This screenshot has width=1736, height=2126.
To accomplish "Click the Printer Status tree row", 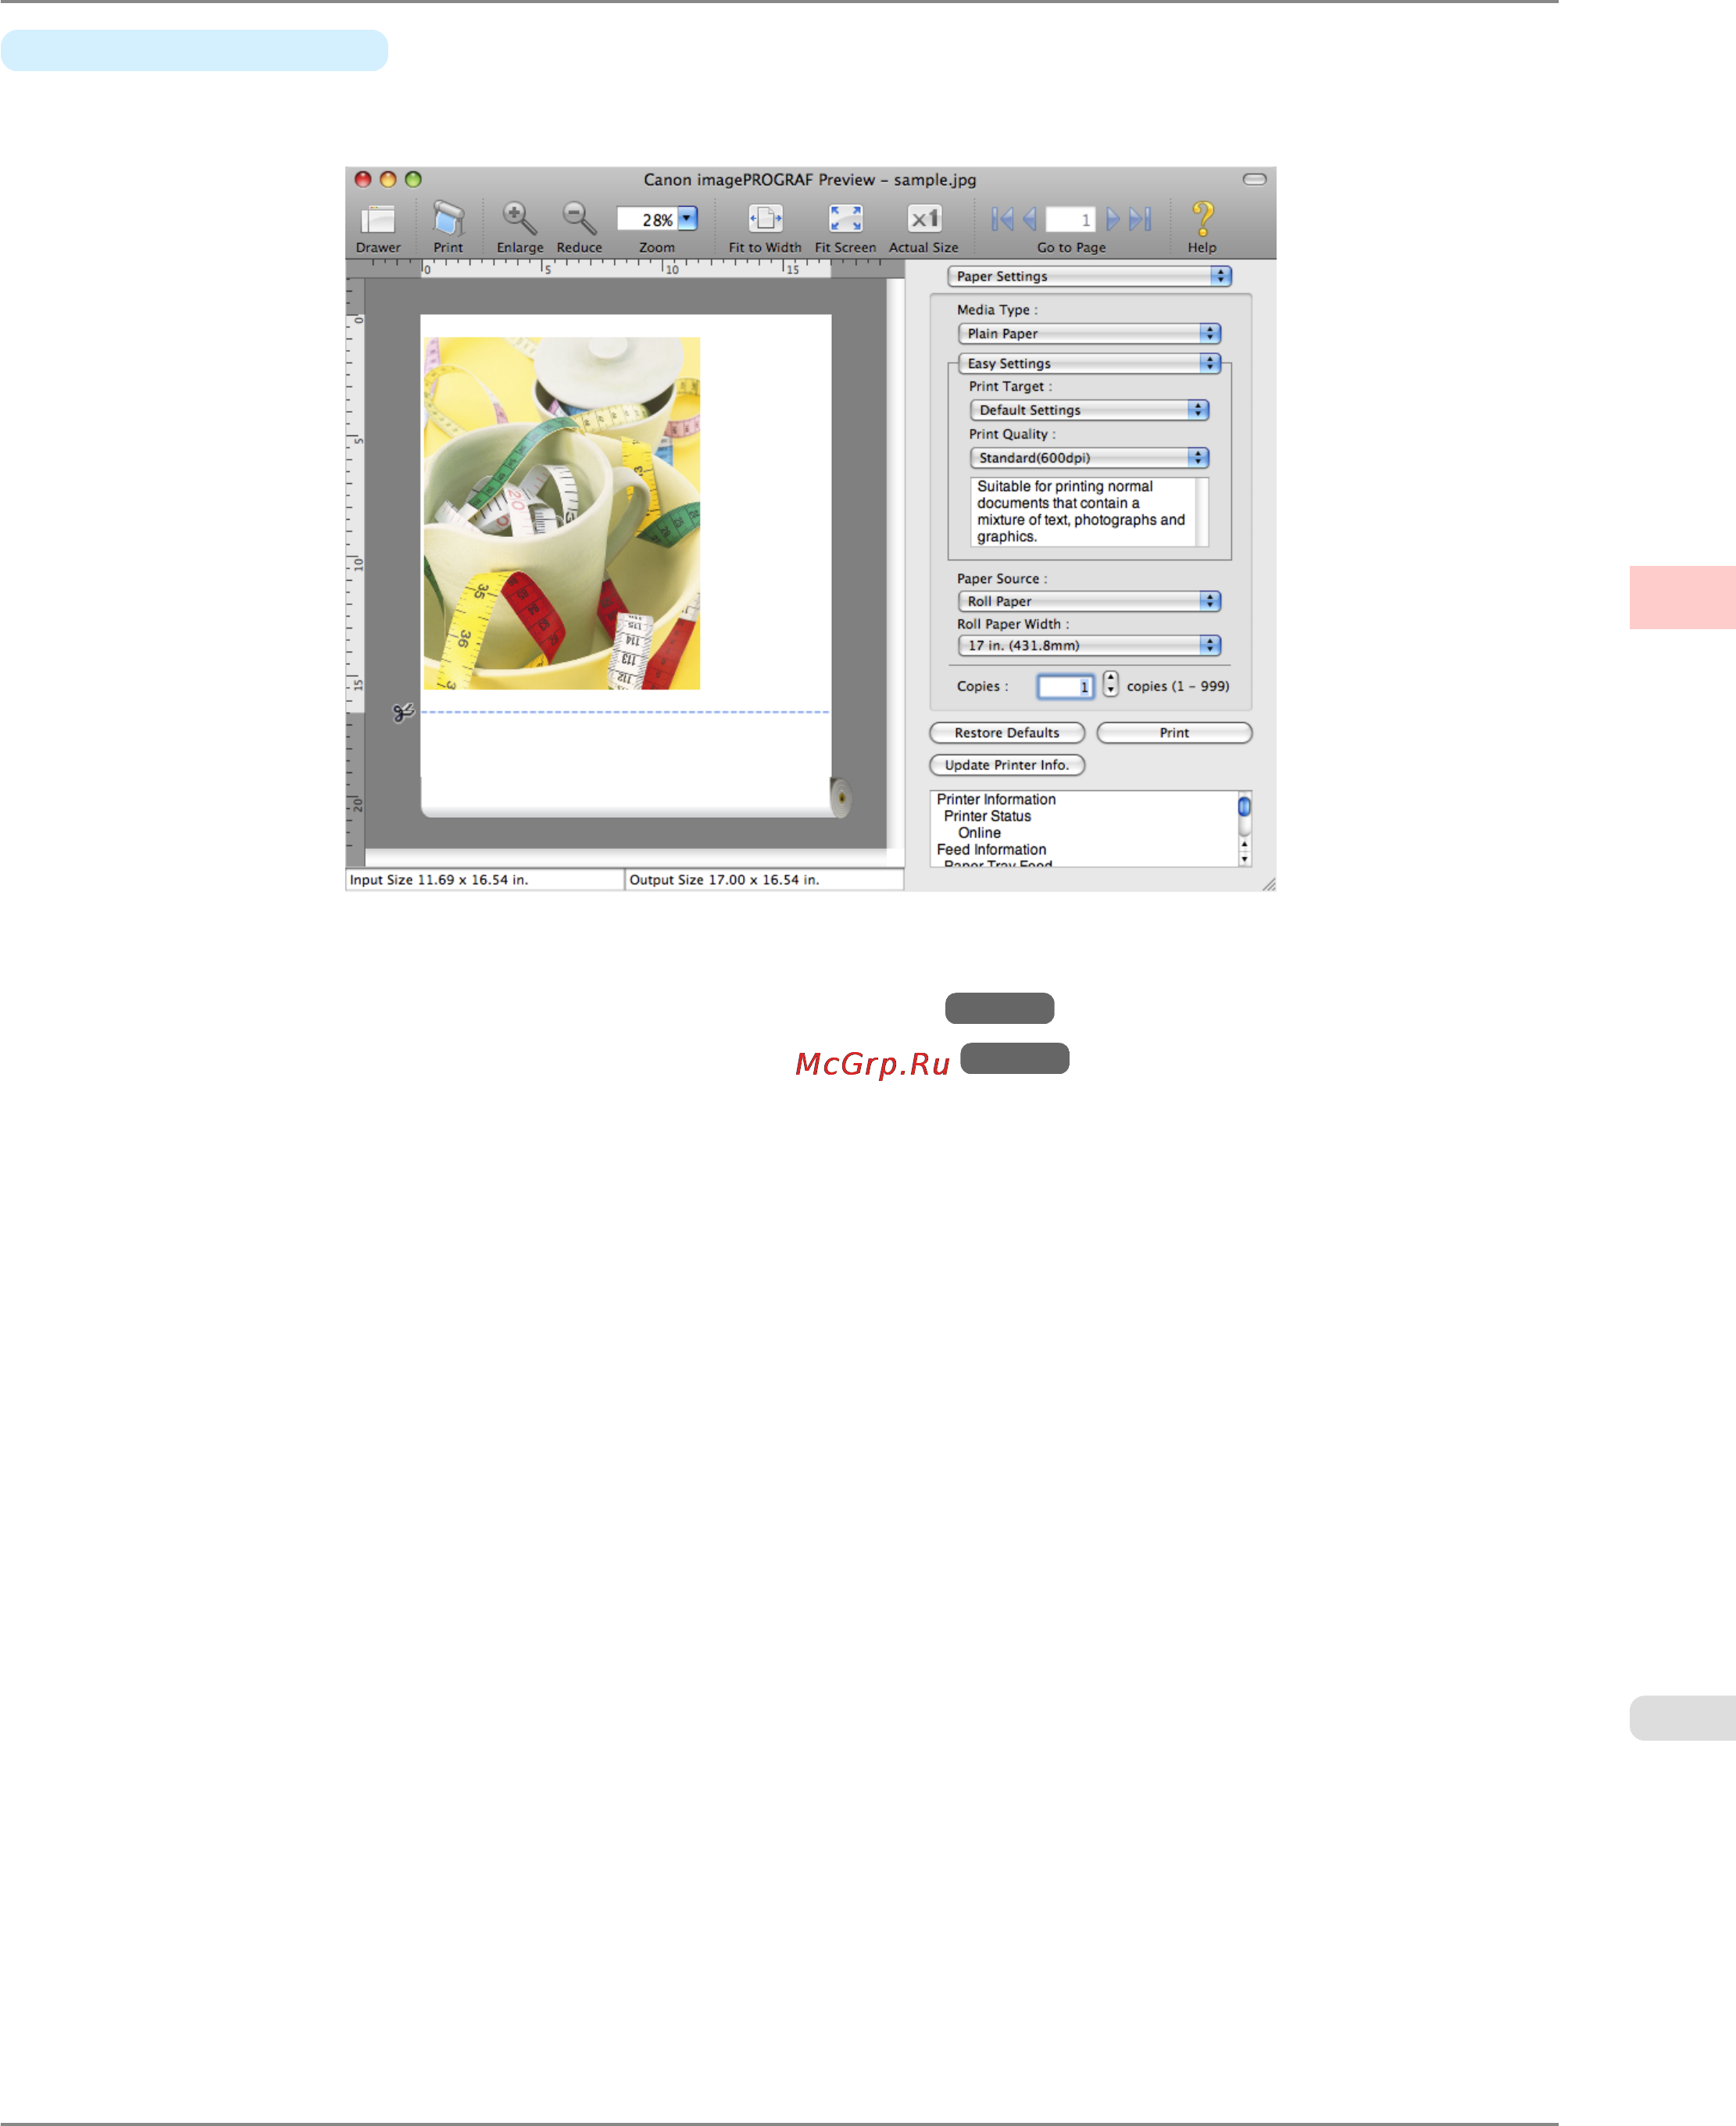I will pyautogui.click(x=987, y=816).
